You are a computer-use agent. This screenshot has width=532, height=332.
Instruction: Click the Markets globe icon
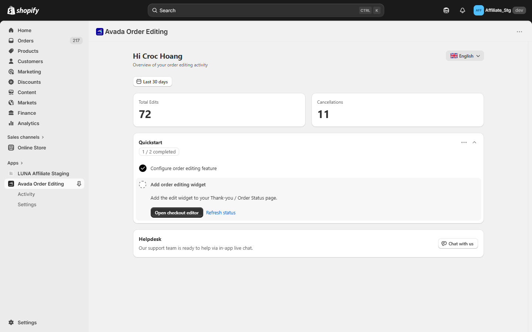pyautogui.click(x=11, y=103)
